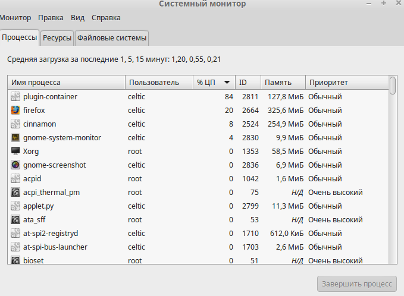Click the gnome-system-monitor process icon

[x=15, y=137]
